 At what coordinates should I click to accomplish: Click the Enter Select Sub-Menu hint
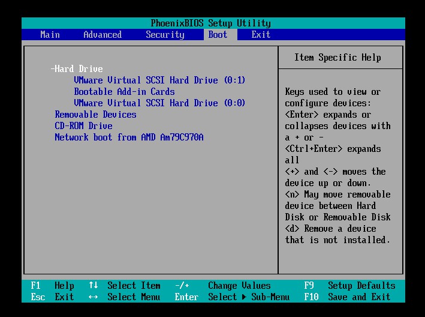[233, 297]
